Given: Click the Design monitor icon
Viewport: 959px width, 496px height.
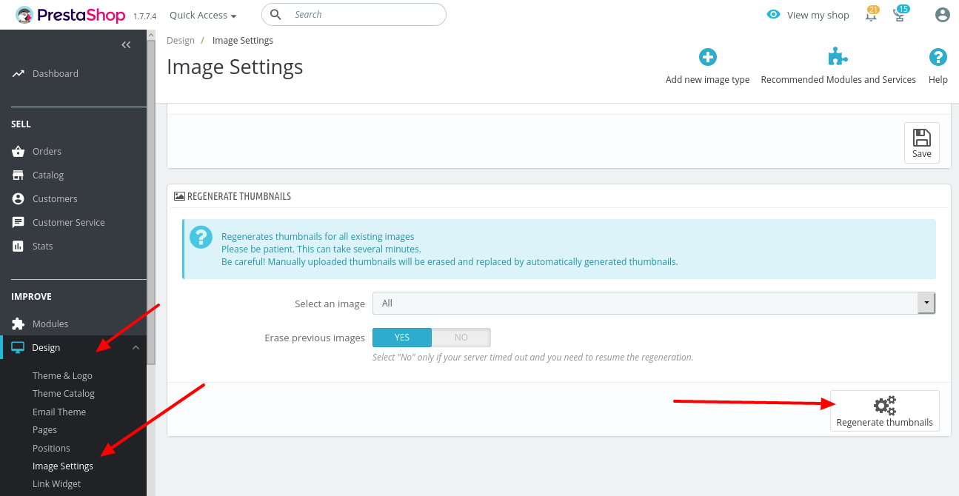Looking at the screenshot, I should [x=19, y=348].
